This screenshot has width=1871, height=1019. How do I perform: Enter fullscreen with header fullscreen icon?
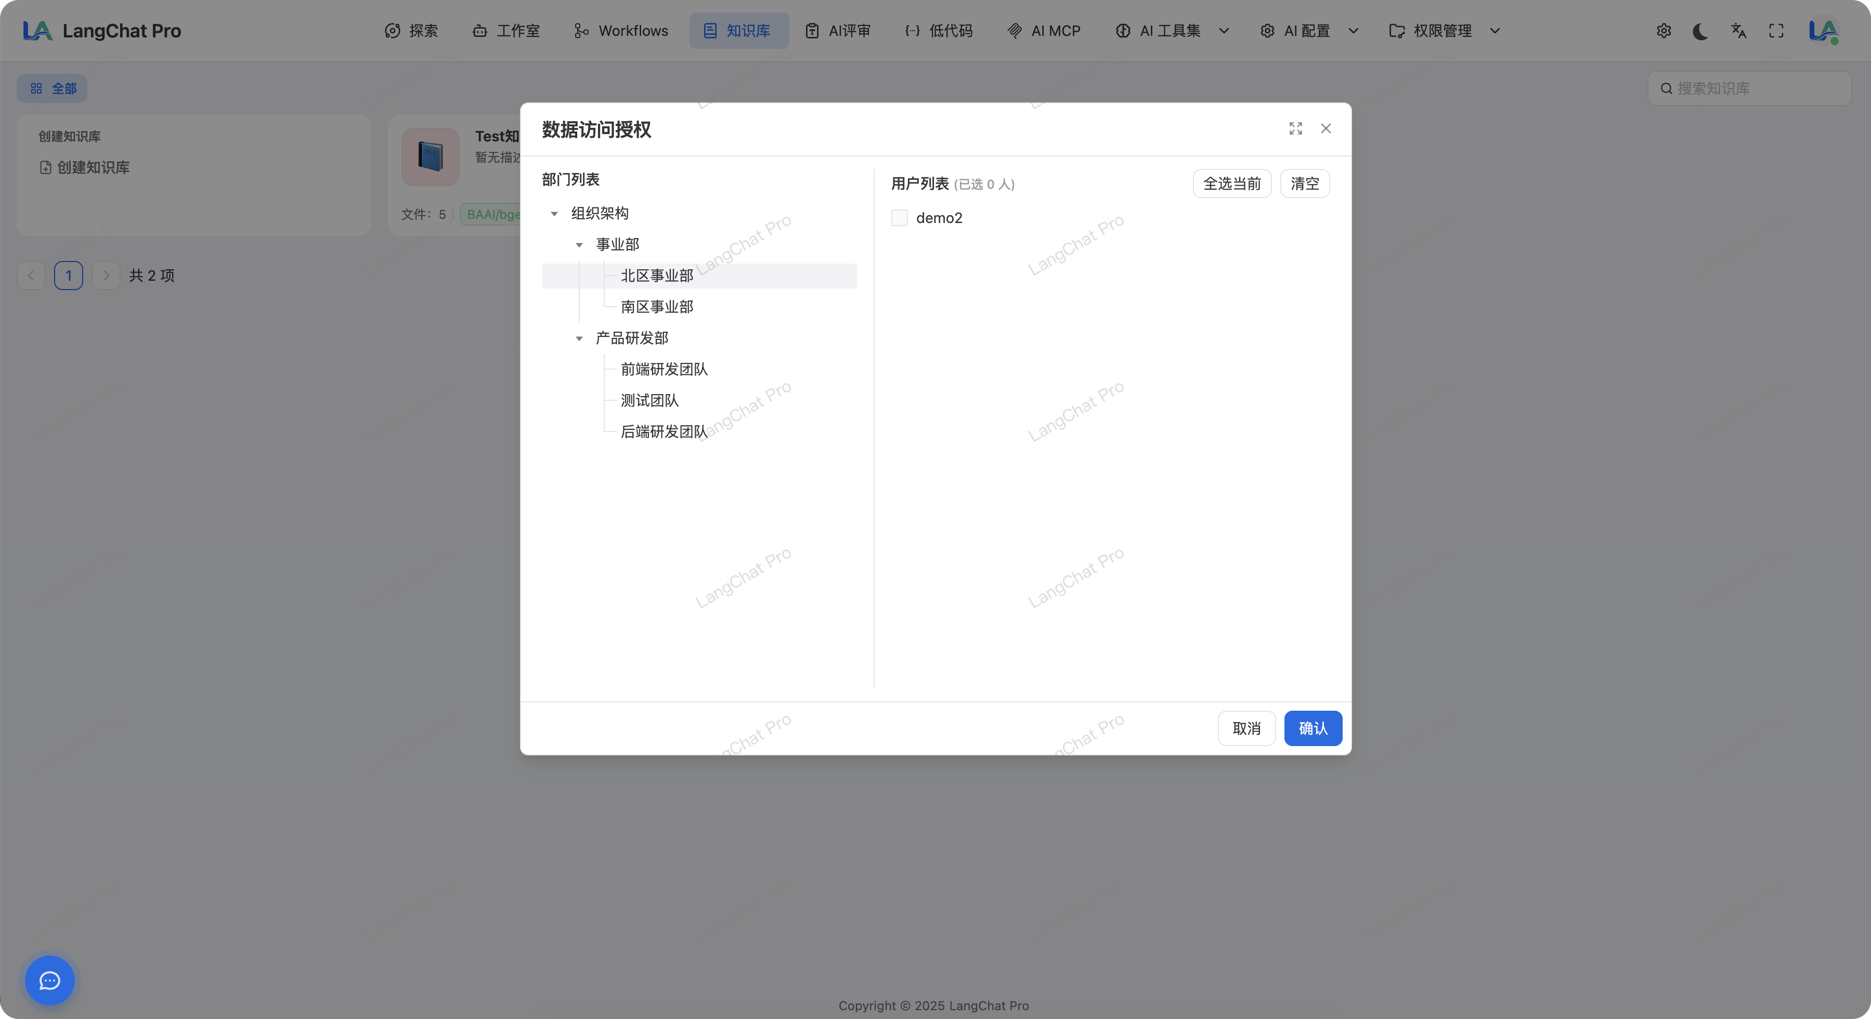click(x=1776, y=31)
